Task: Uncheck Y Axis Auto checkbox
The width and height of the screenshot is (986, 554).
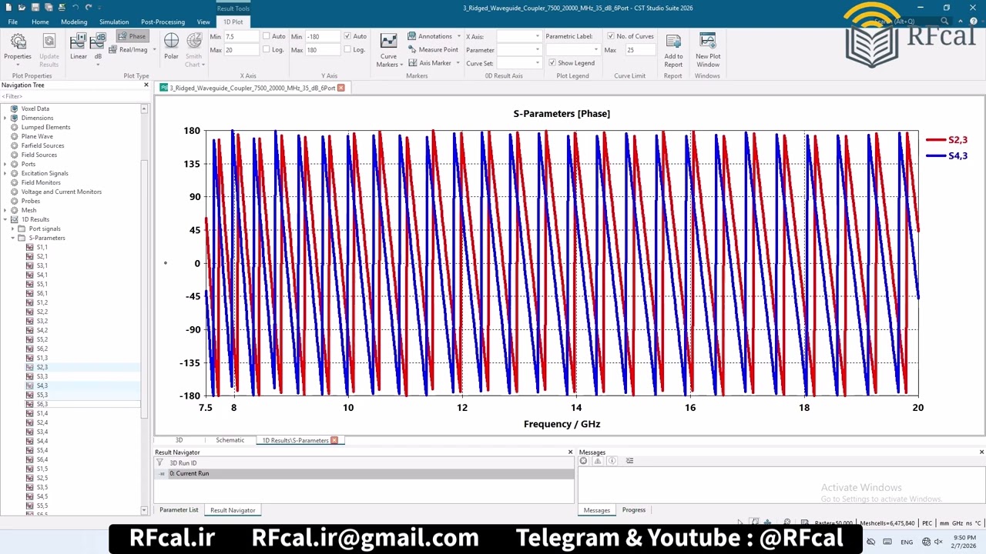Action: [347, 36]
